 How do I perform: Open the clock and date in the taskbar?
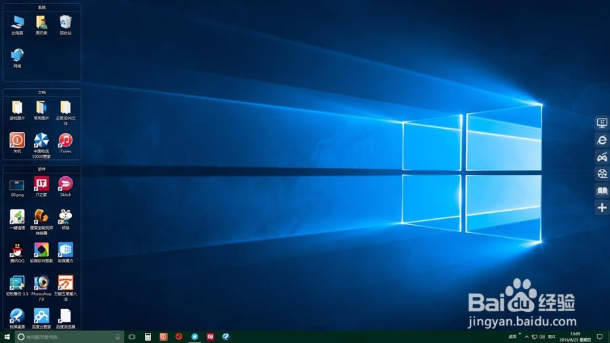[x=575, y=337]
